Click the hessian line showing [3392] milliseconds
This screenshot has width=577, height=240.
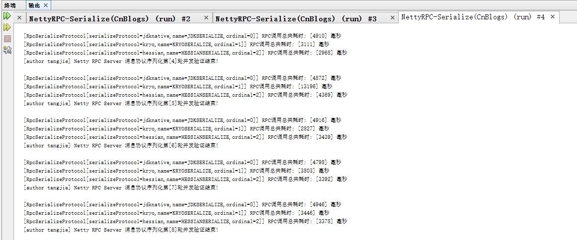point(185,180)
